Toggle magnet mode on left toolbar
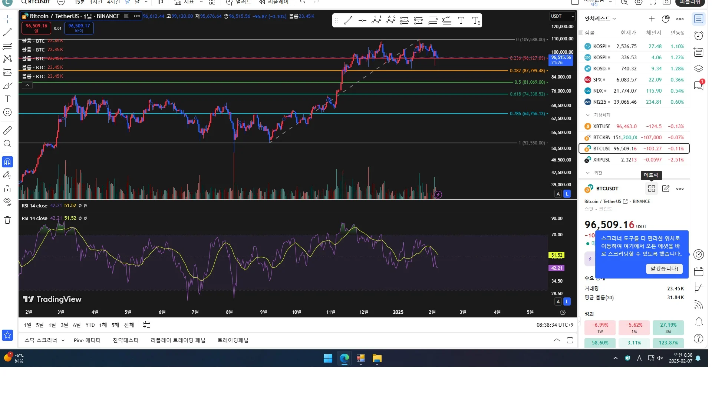Image resolution: width=712 pixels, height=400 pixels. tap(7, 162)
